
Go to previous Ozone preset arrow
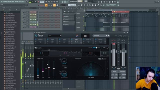(106, 35)
